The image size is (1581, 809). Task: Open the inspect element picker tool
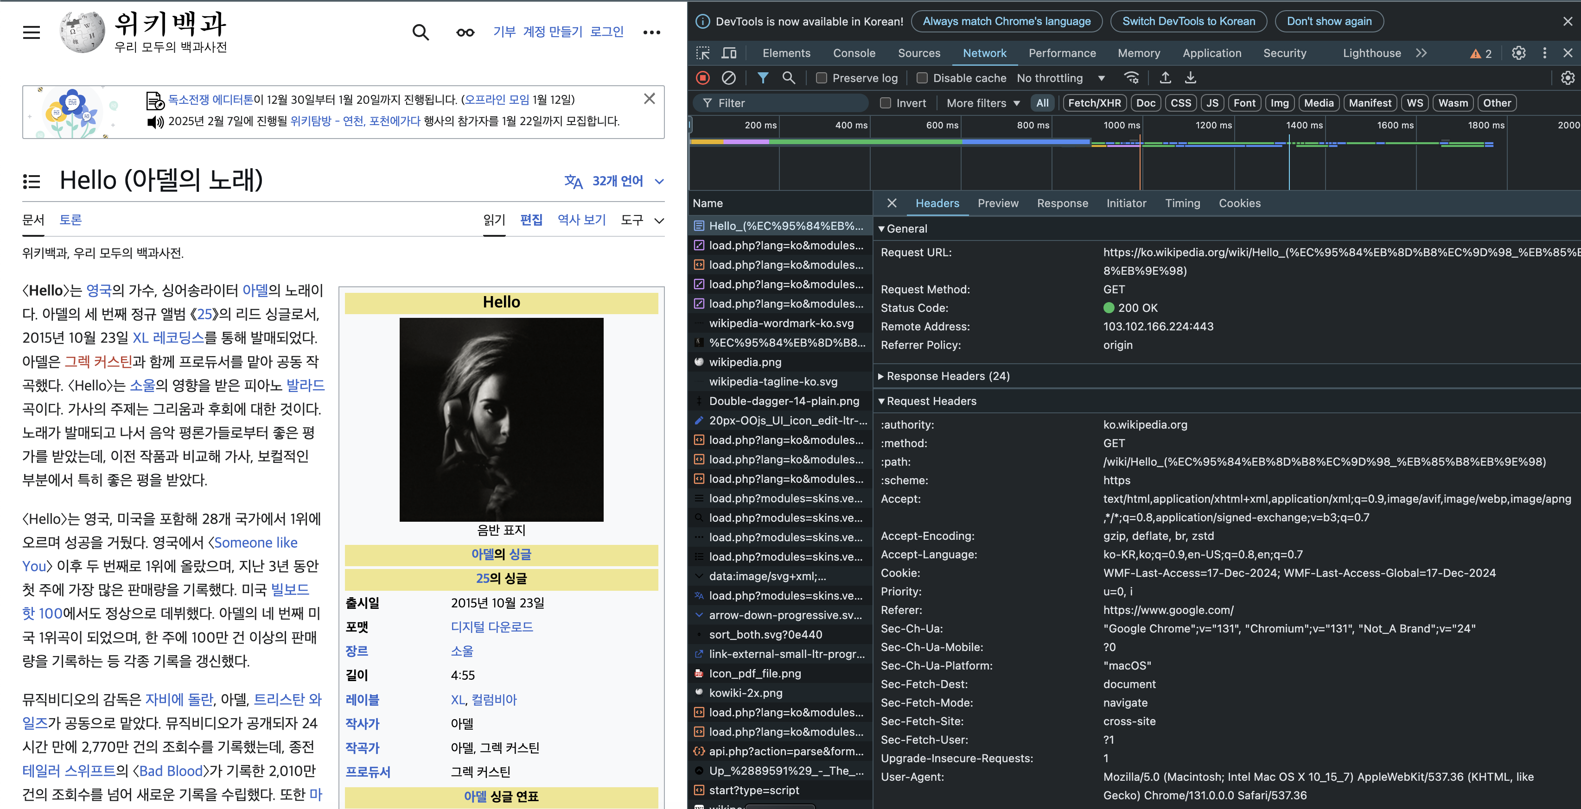point(703,53)
